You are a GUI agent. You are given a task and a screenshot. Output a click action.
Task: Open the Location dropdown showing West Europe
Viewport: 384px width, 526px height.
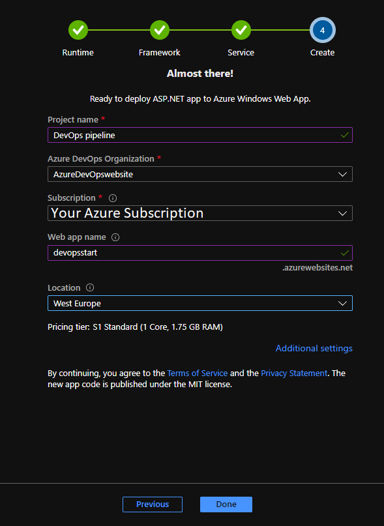click(x=200, y=303)
